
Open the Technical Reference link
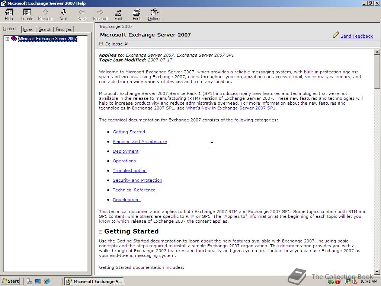[x=134, y=190]
